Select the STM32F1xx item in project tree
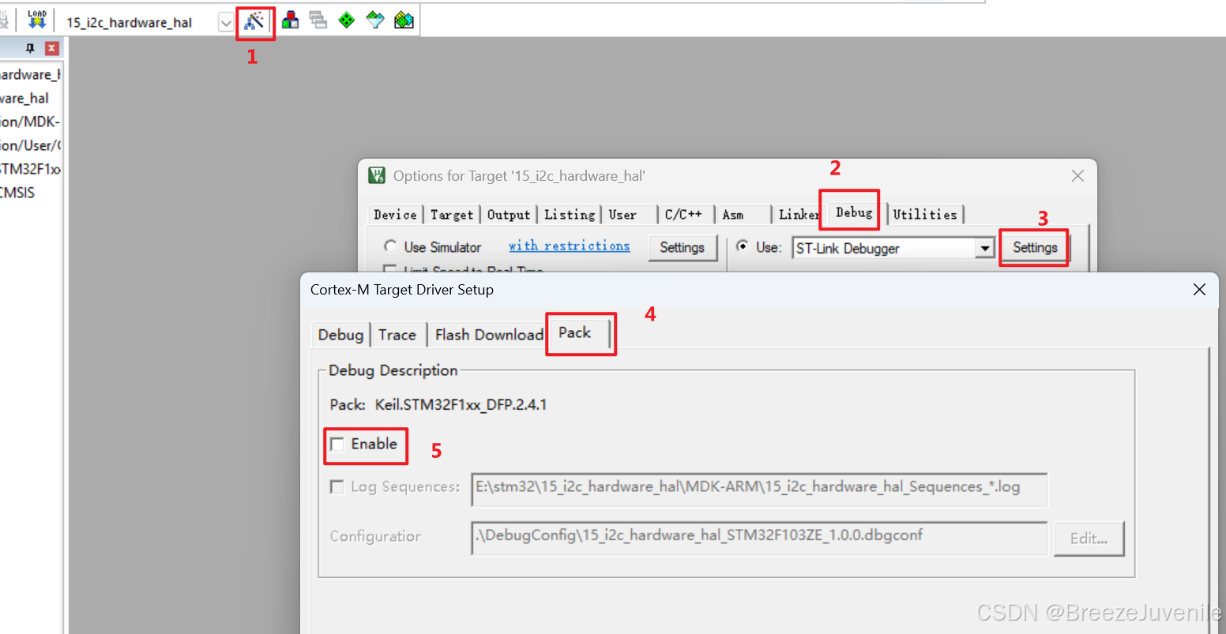 pyautogui.click(x=30, y=169)
